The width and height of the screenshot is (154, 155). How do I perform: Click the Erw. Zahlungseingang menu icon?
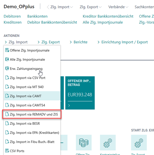coord(7,69)
